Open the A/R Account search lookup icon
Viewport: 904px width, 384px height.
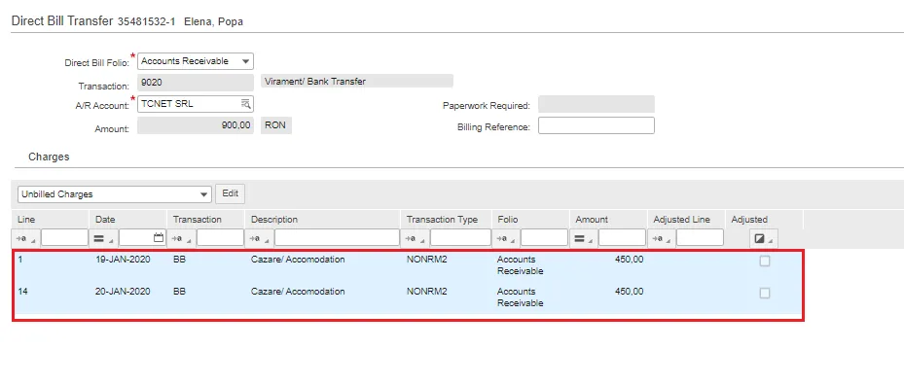click(245, 104)
